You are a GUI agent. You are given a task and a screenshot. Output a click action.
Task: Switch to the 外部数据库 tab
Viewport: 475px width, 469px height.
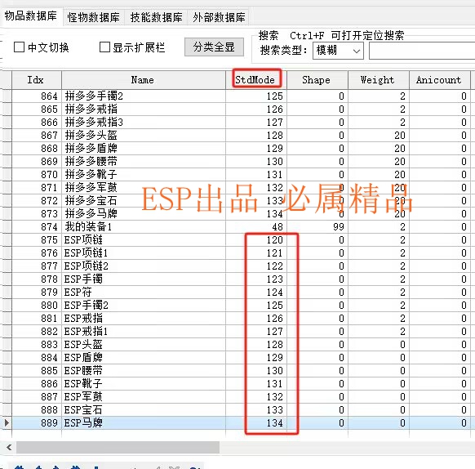coord(219,17)
